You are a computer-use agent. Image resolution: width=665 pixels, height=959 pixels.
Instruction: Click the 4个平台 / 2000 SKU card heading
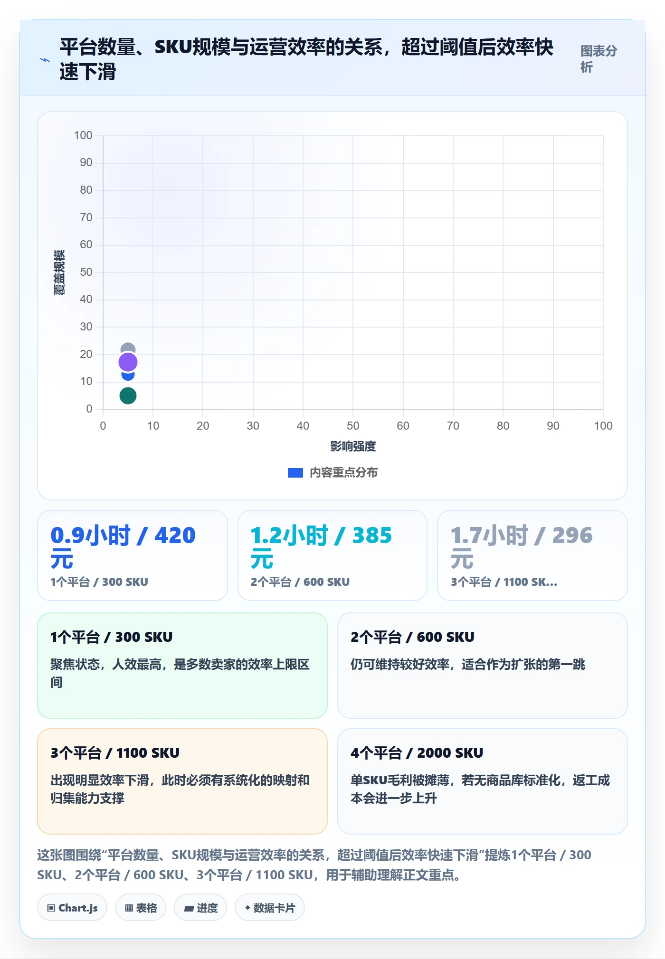[x=417, y=753]
